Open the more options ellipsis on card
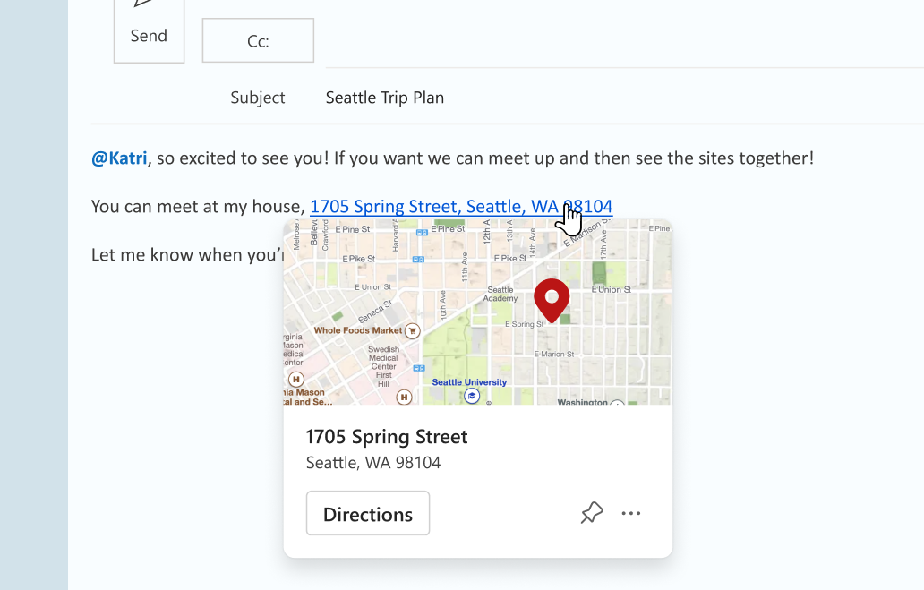Viewport: 924px width, 590px height. pos(631,513)
